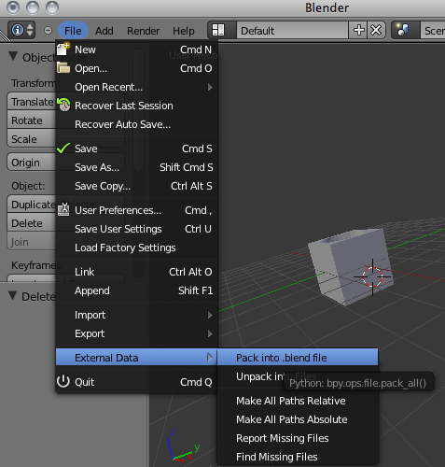This screenshot has height=467, width=445.
Task: Click the Info editor type icon
Action: pyautogui.click(x=21, y=31)
